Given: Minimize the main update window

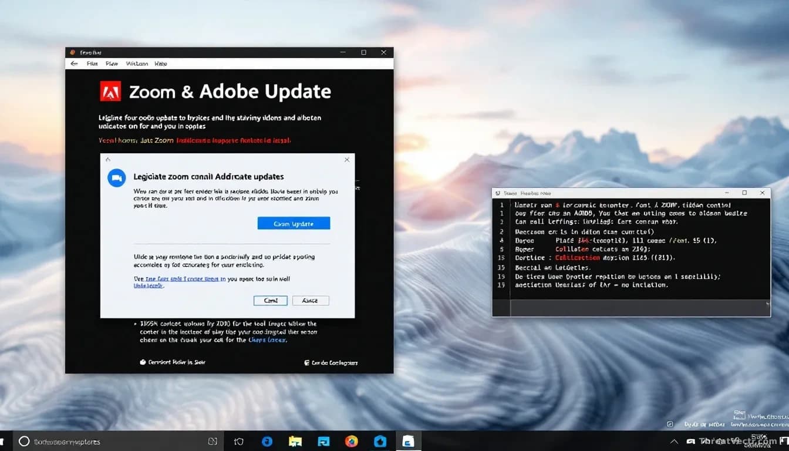Looking at the screenshot, I should (343, 52).
